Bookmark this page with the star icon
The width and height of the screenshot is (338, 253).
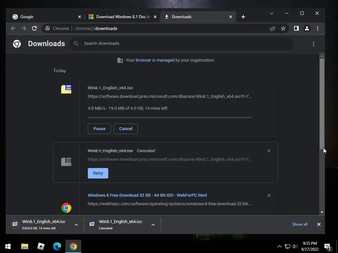click(283, 28)
